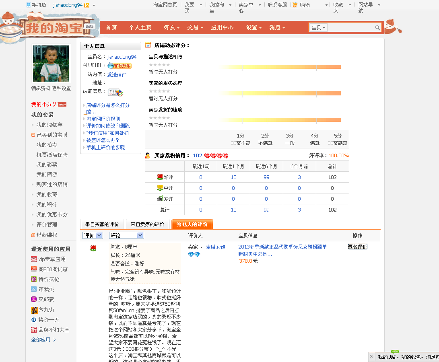Click the search magnifier icon

pyautogui.click(x=377, y=28)
